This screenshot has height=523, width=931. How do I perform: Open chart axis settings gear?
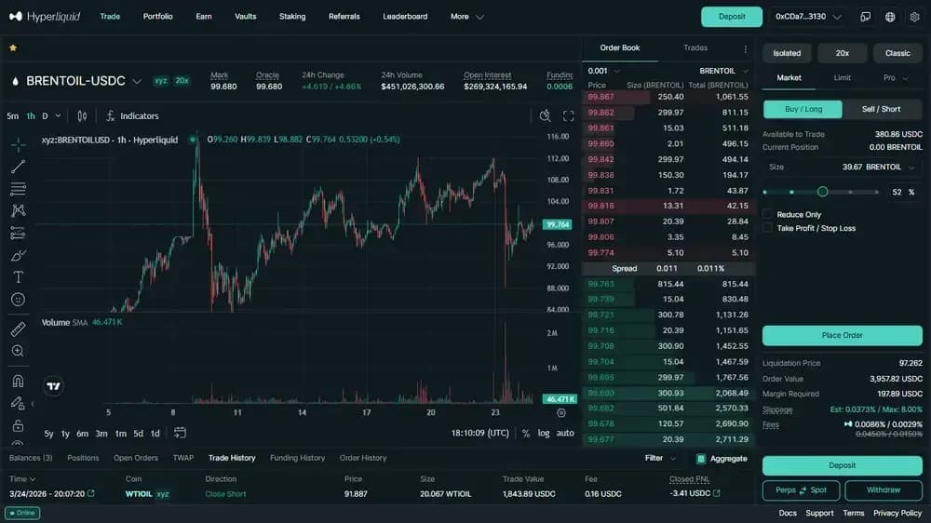[561, 412]
